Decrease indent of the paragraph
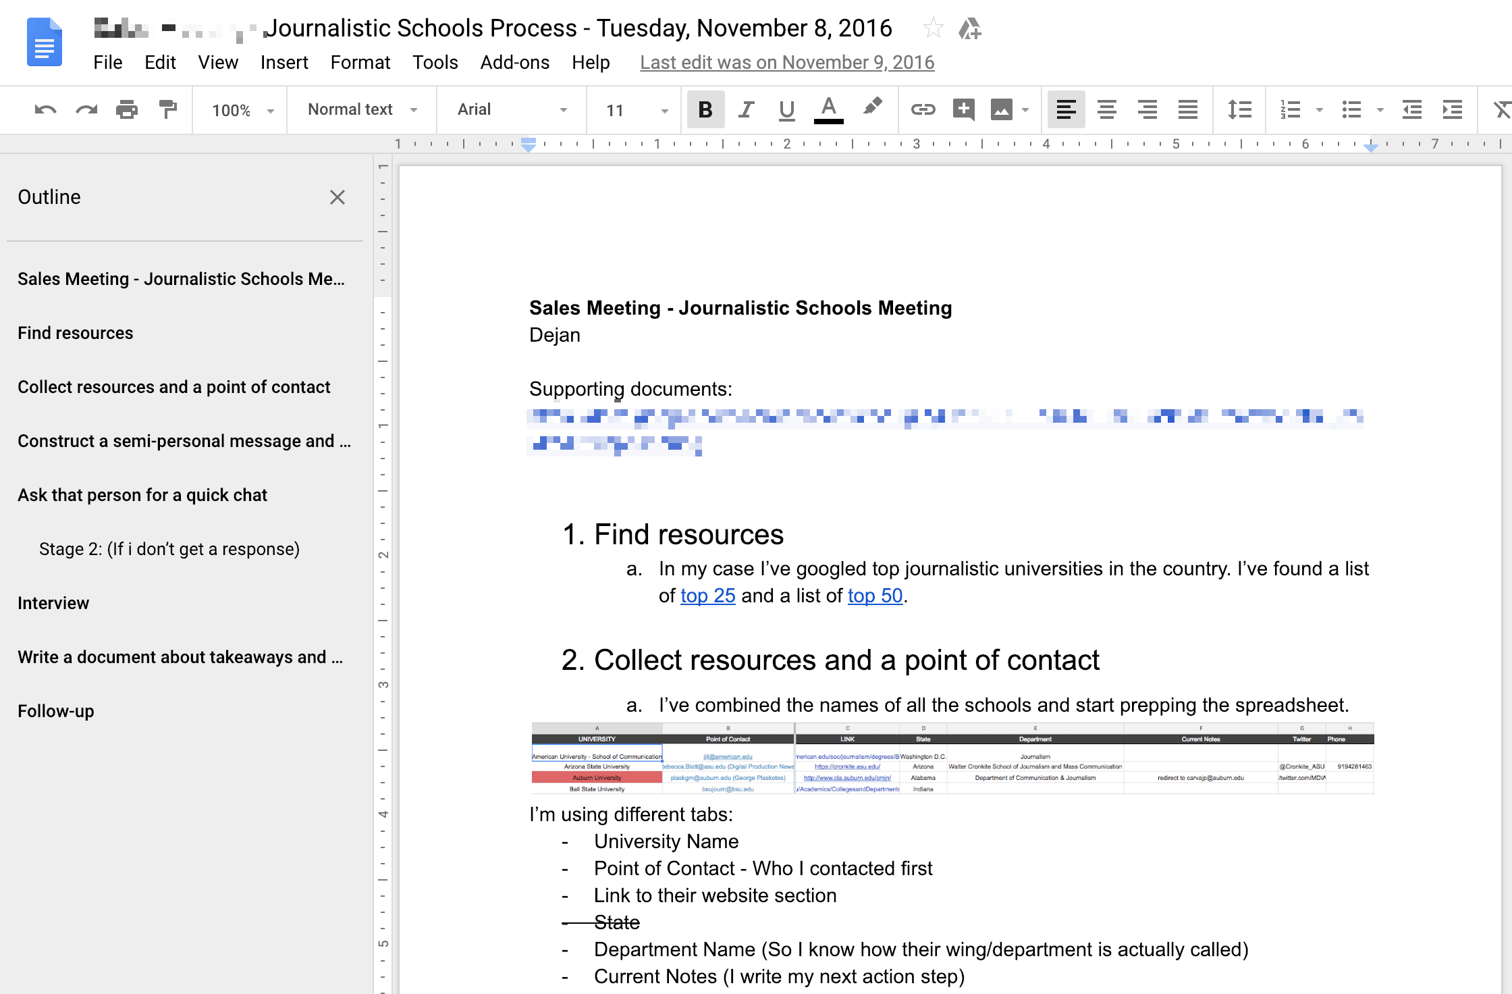Screen dimensions: 1512x994 click(x=1412, y=109)
